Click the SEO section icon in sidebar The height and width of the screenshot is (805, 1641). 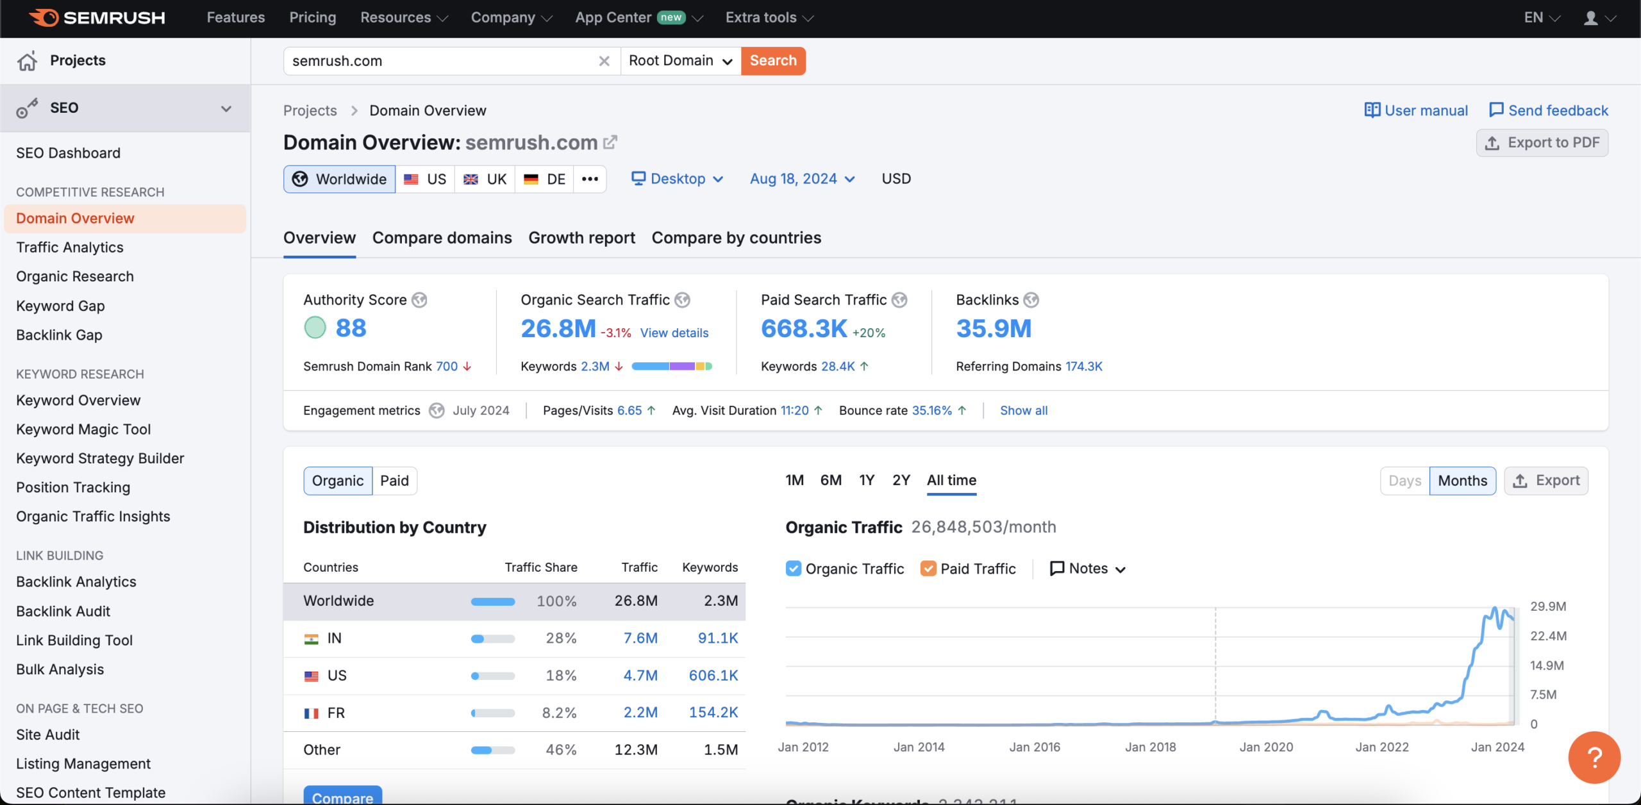(28, 109)
